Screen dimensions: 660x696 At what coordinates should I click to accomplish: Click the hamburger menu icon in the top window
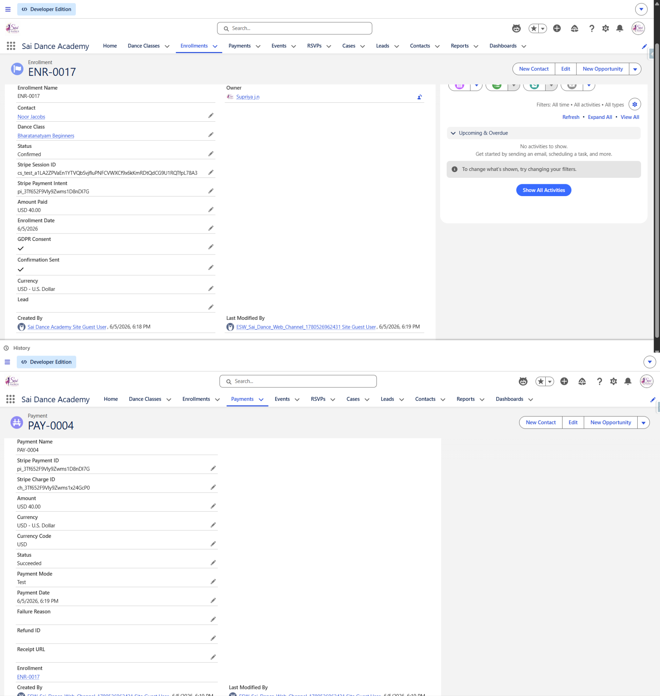pos(8,9)
